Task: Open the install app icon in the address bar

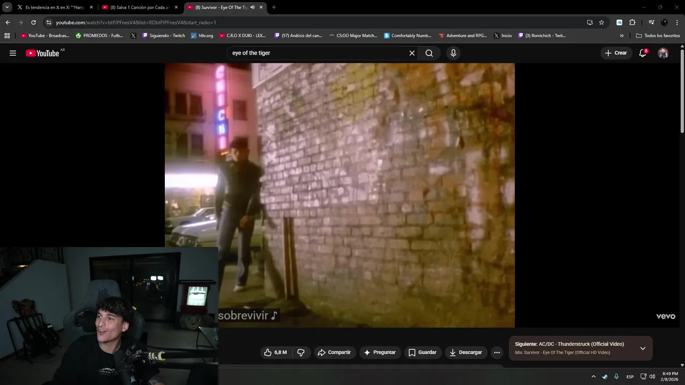Action: [x=590, y=22]
